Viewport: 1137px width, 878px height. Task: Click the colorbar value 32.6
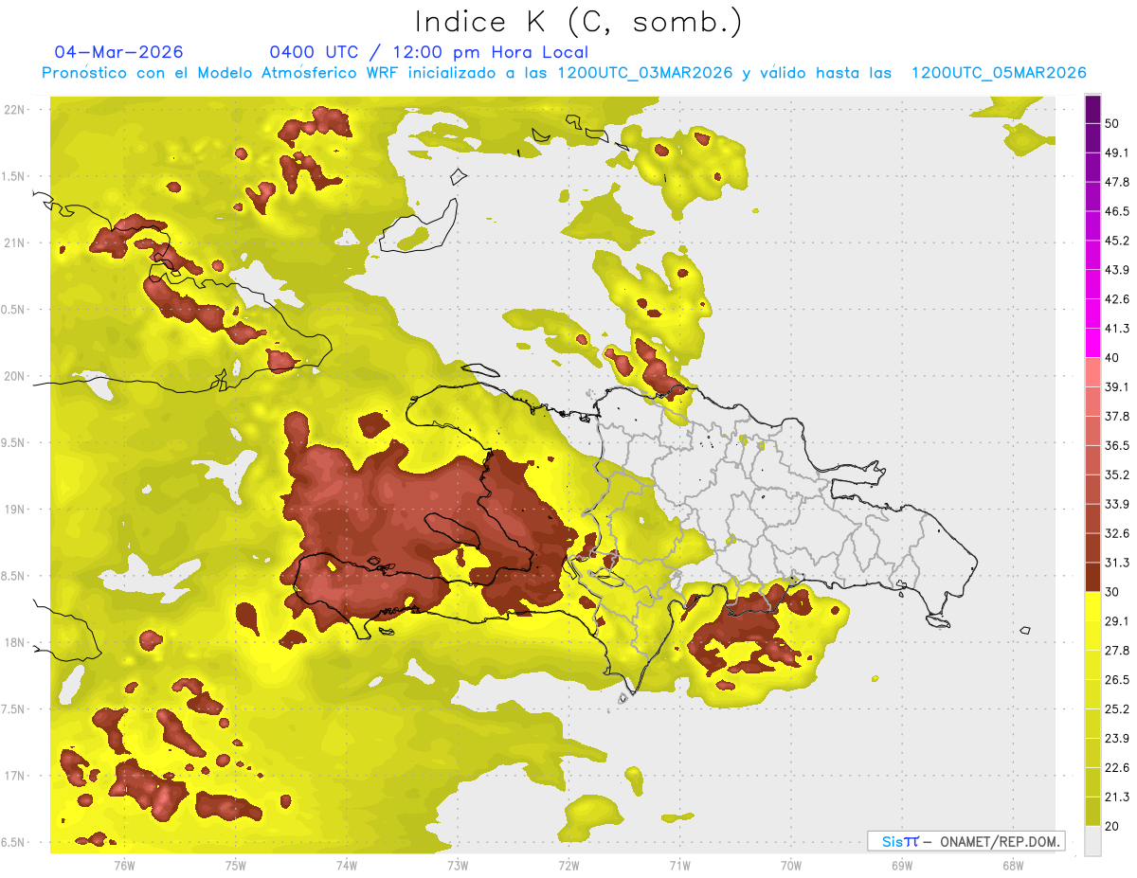1117,533
